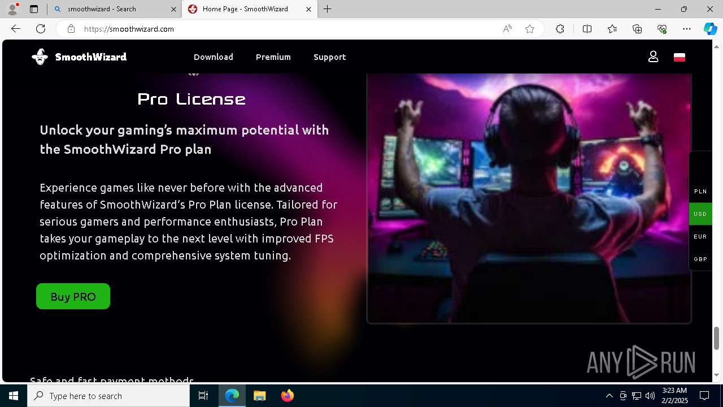Select USD currency option

point(700,214)
